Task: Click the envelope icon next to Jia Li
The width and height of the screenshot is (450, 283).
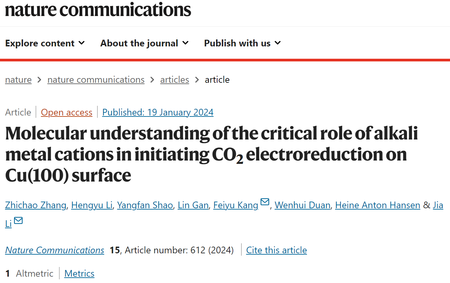Action: [18, 221]
